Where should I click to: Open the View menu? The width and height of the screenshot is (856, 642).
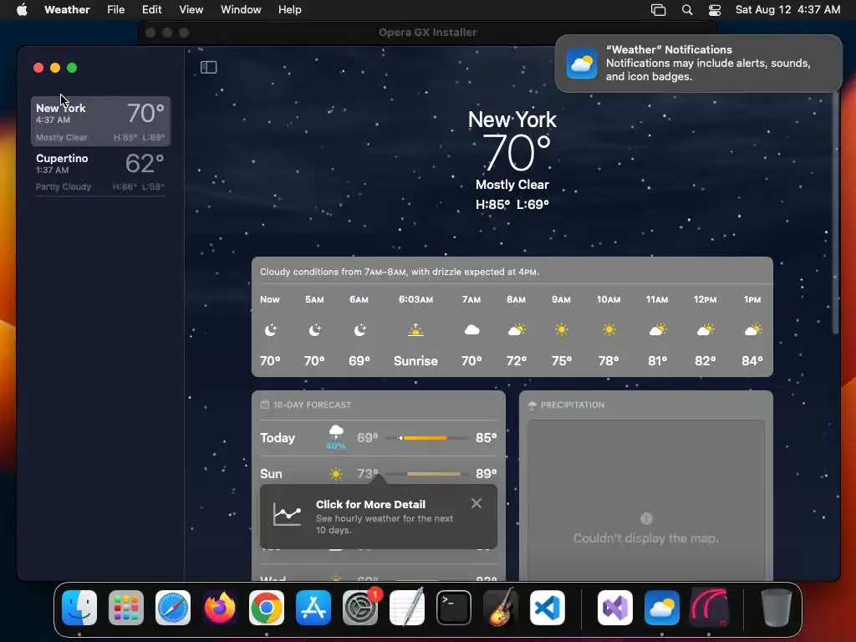click(191, 10)
